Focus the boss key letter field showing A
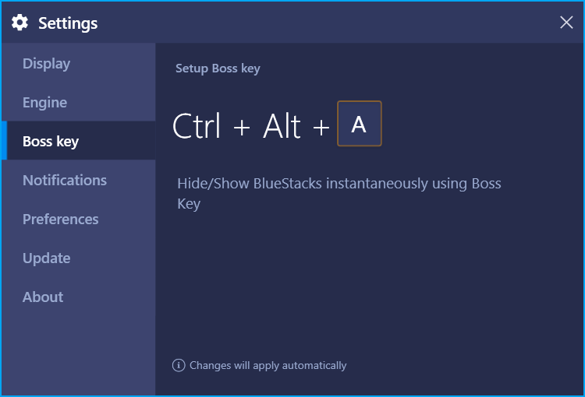The height and width of the screenshot is (397, 585). pyautogui.click(x=360, y=124)
